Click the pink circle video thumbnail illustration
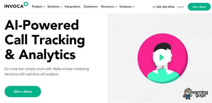 tap(163, 59)
